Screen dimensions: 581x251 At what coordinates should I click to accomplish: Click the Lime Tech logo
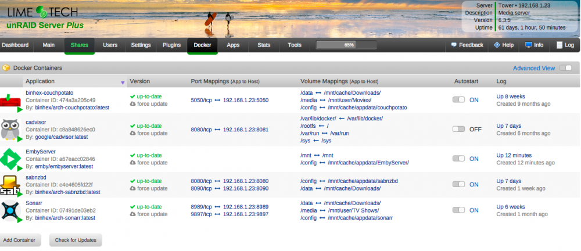click(42, 12)
